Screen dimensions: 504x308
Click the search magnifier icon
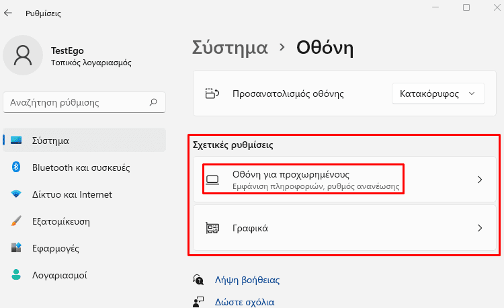click(x=153, y=103)
